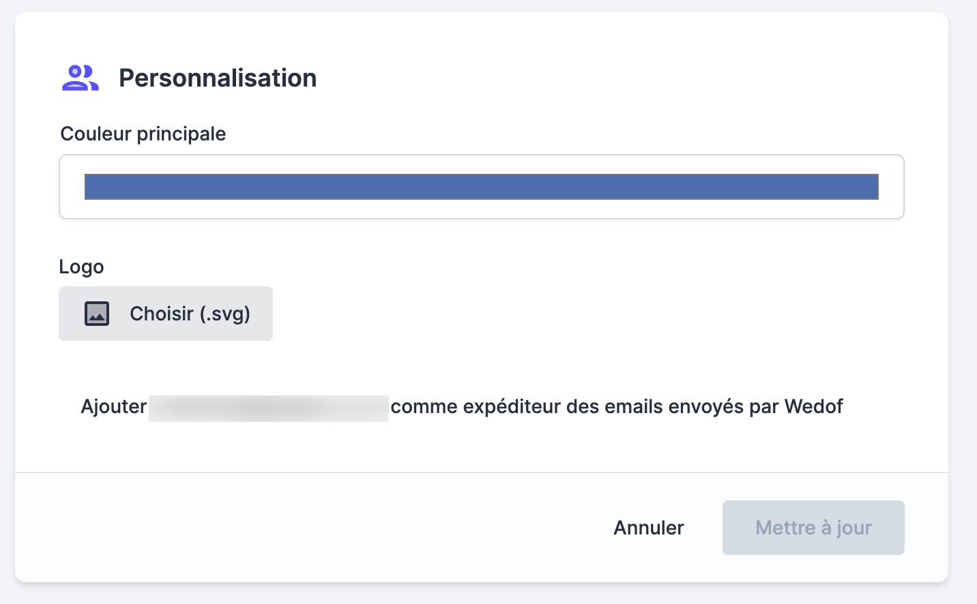This screenshot has height=604, width=977.
Task: Click the blurred sender email address
Action: [269, 408]
